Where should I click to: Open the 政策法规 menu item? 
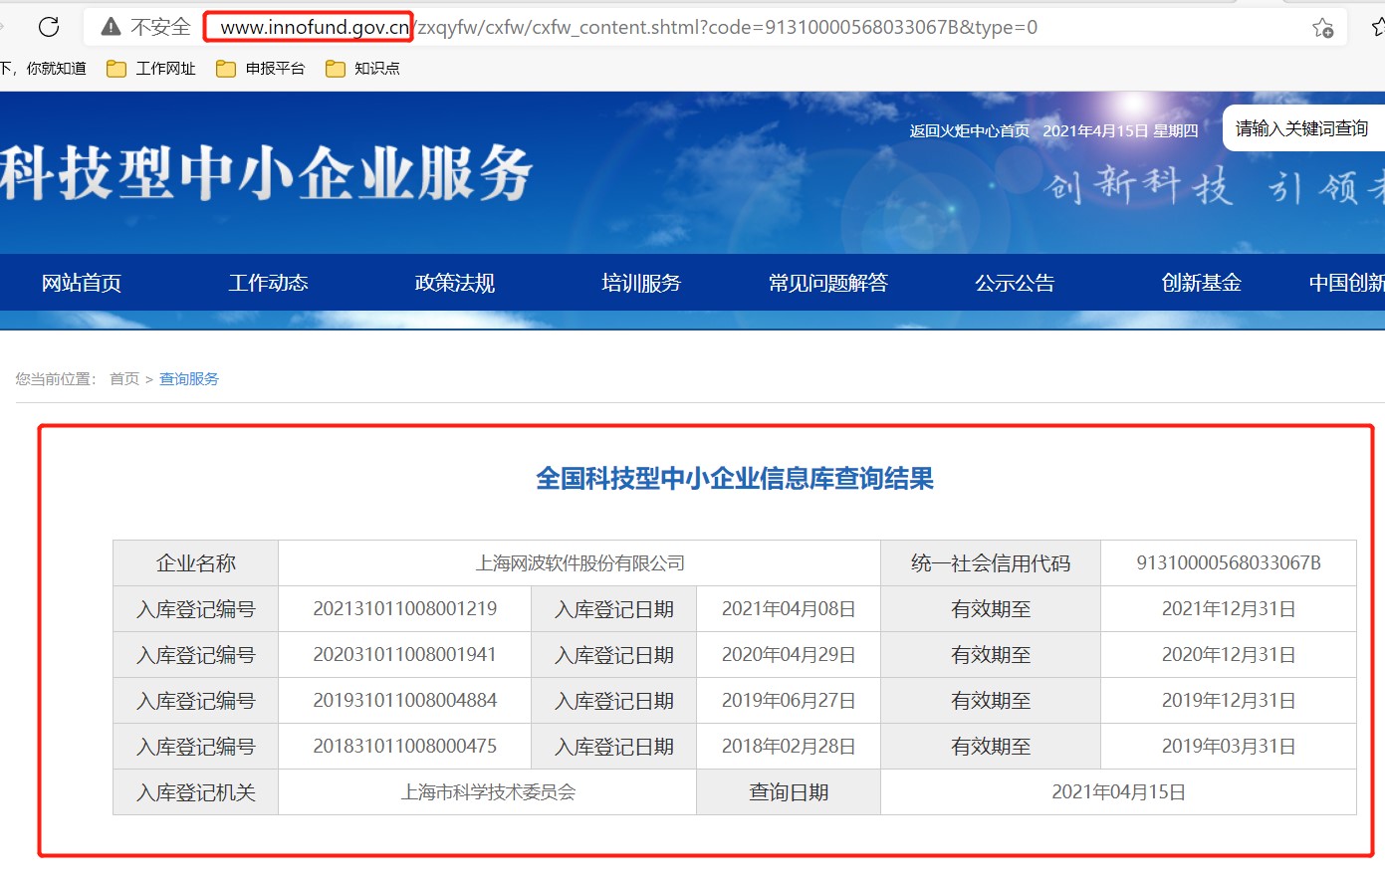click(455, 283)
